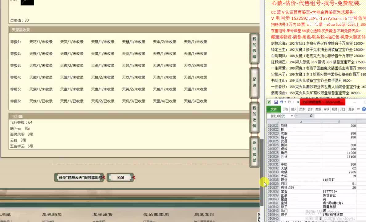Click the 登录鹤舞云天服务器购买 button
The width and height of the screenshot is (366, 222).
79,177
